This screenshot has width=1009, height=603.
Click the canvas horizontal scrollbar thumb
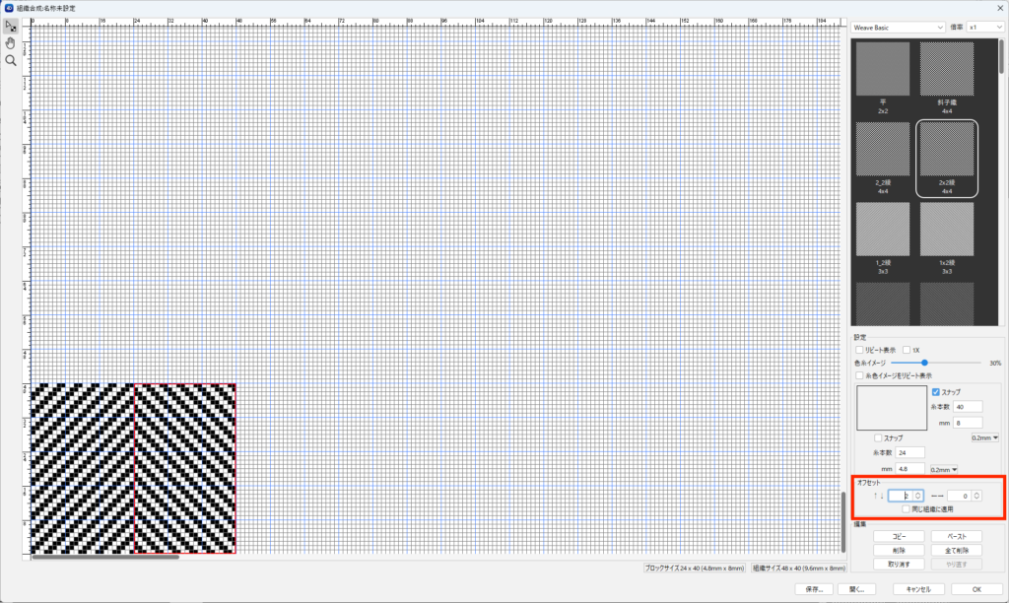tap(105, 558)
